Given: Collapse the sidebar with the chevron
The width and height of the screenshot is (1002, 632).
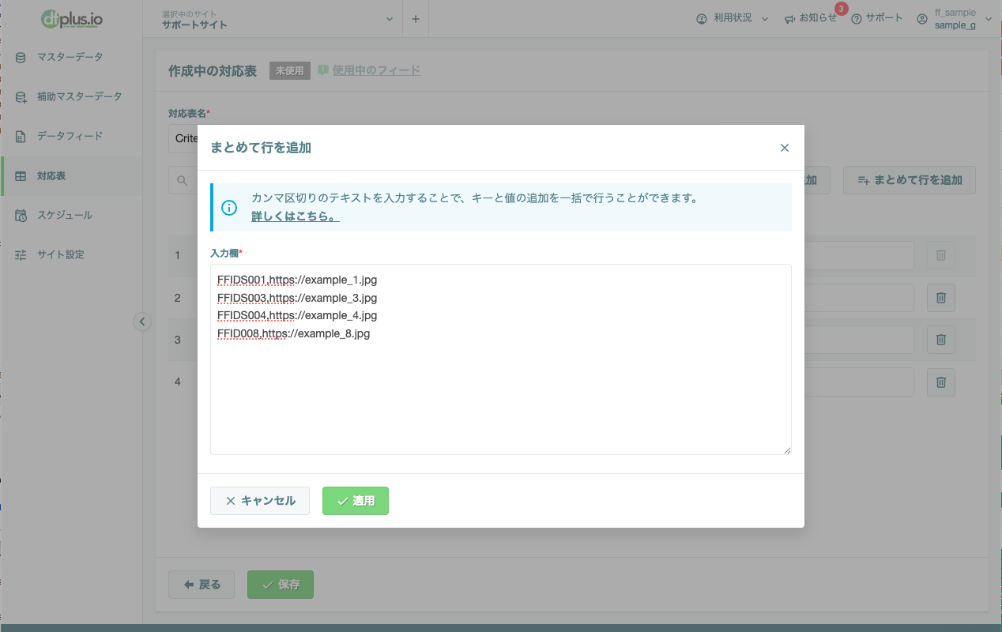Looking at the screenshot, I should pyautogui.click(x=141, y=322).
